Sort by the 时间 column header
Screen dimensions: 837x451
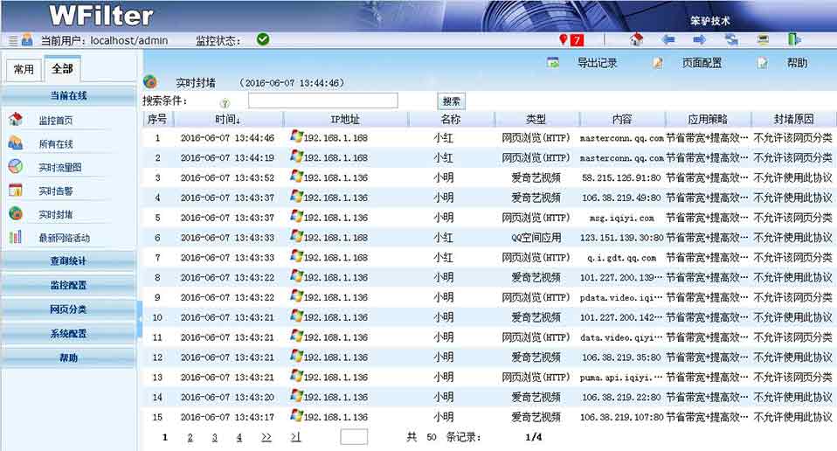pos(227,119)
